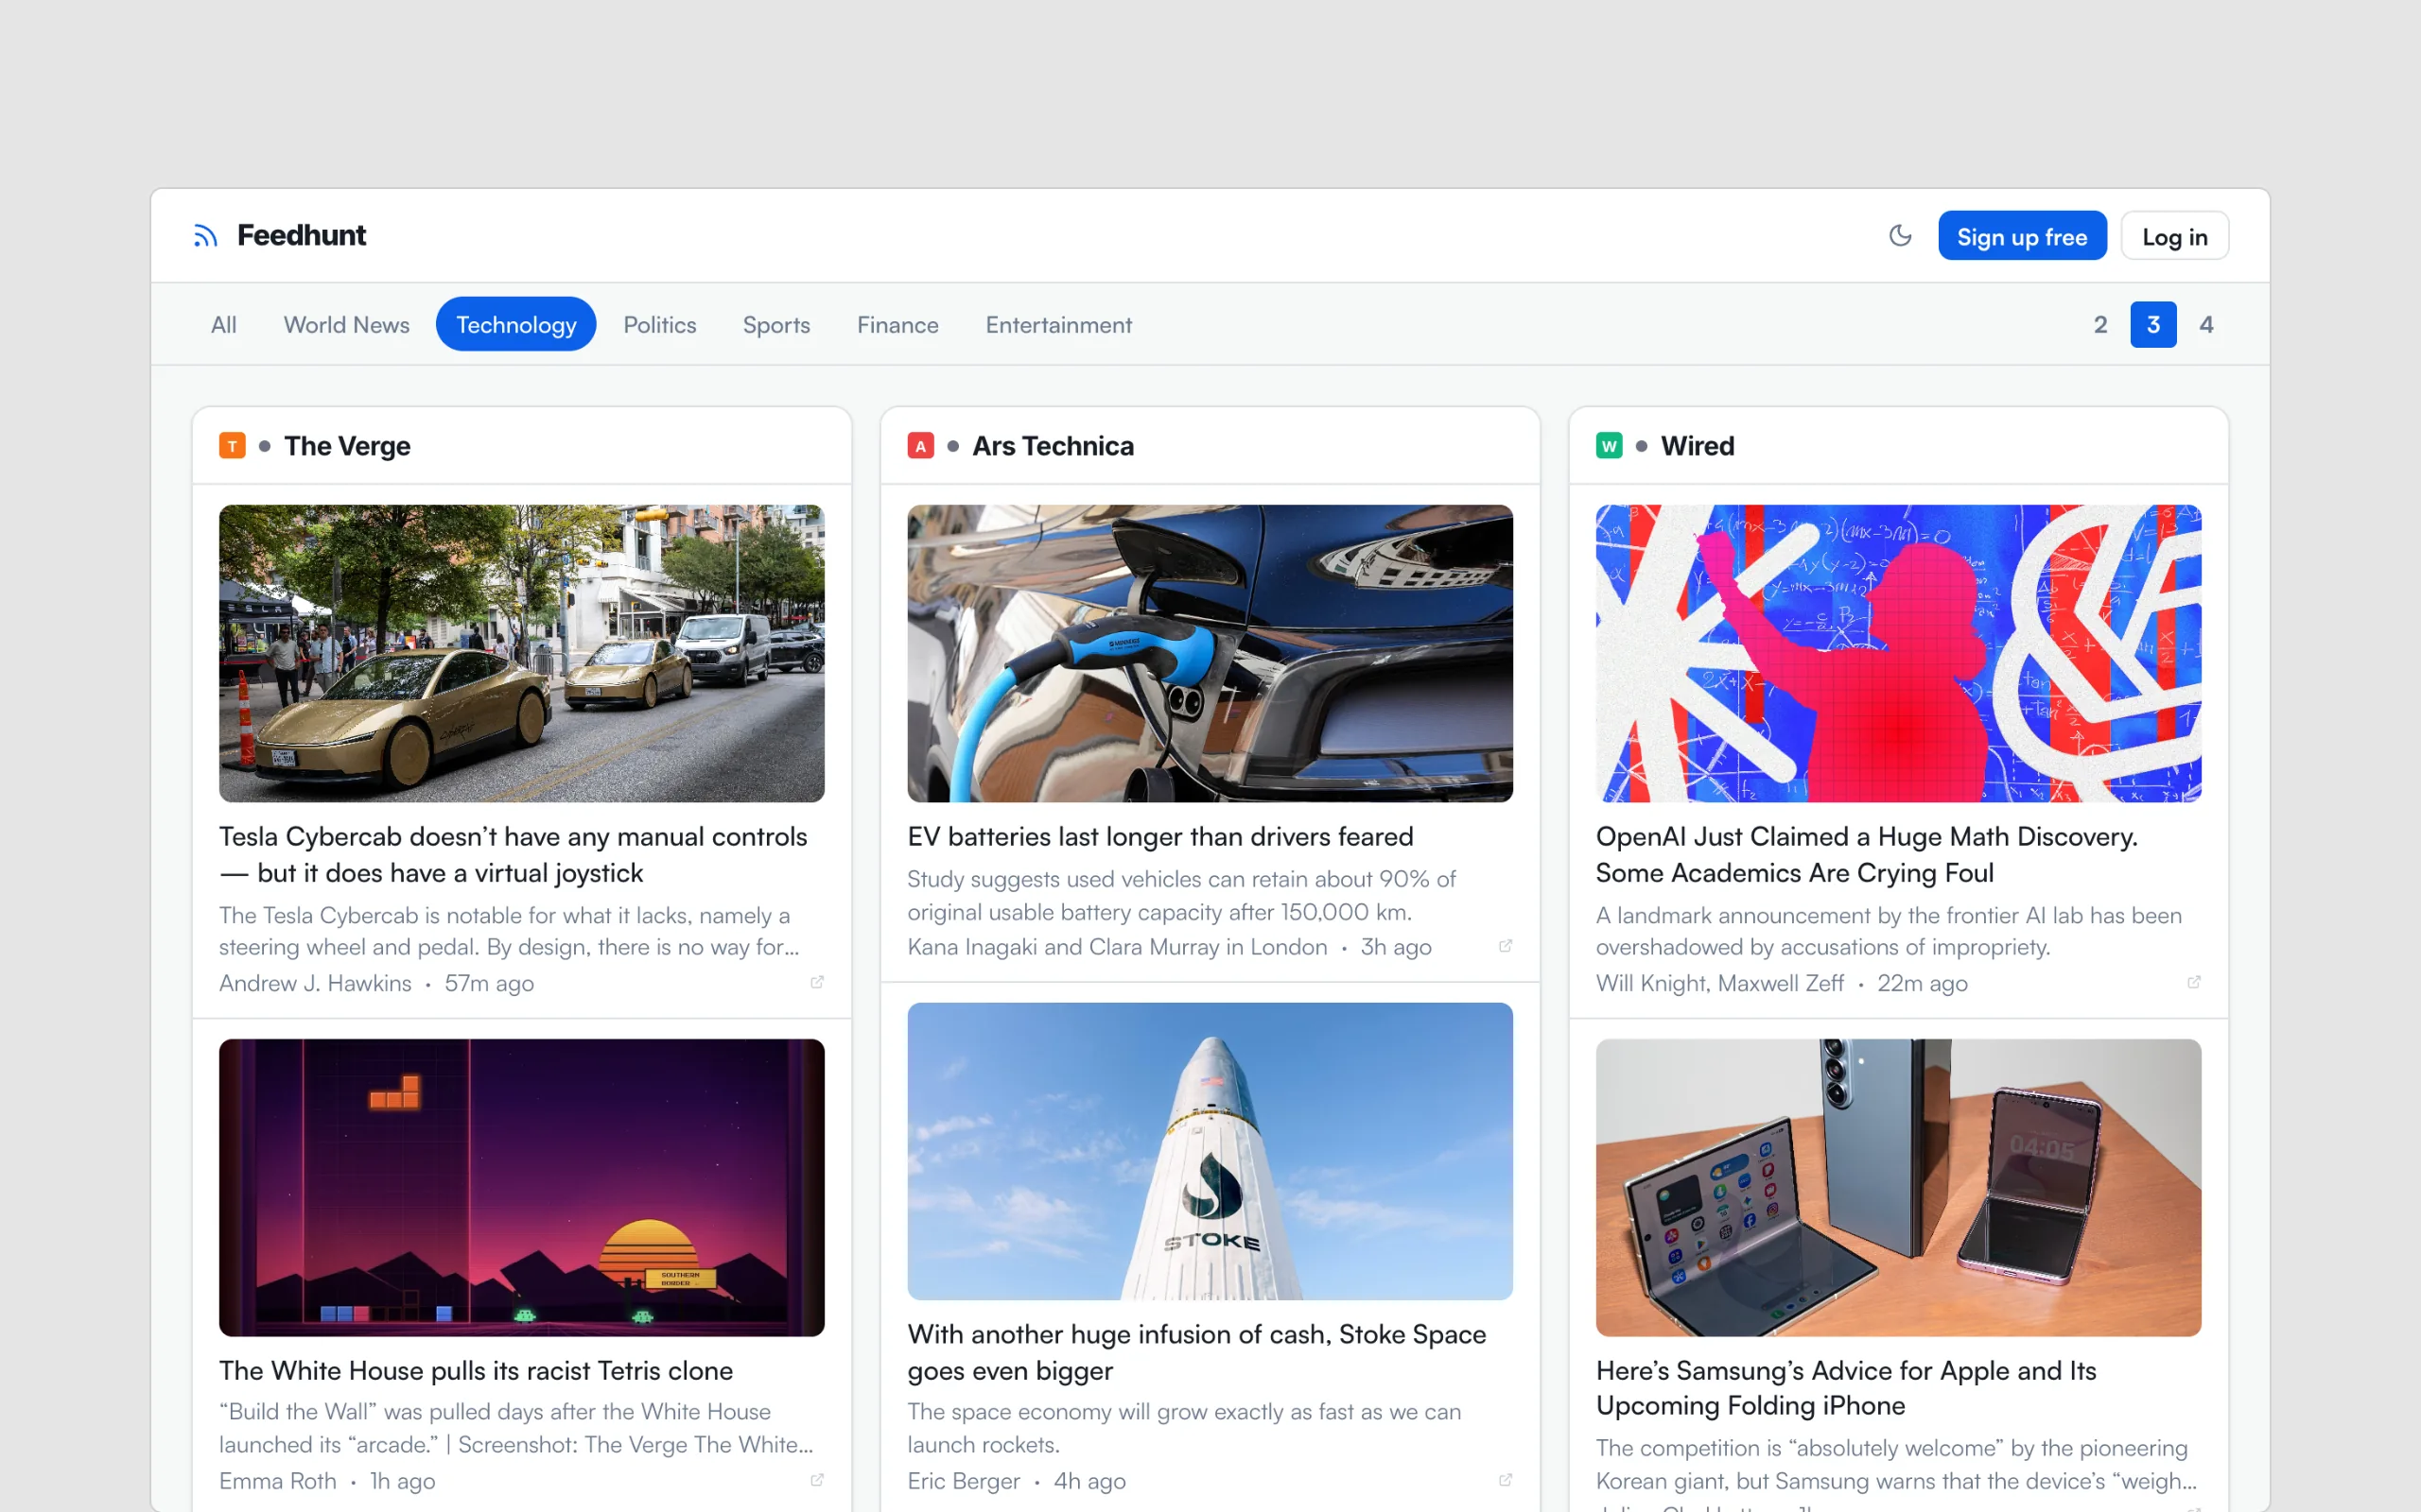
Task: Click the green Wired source icon
Action: (1609, 446)
